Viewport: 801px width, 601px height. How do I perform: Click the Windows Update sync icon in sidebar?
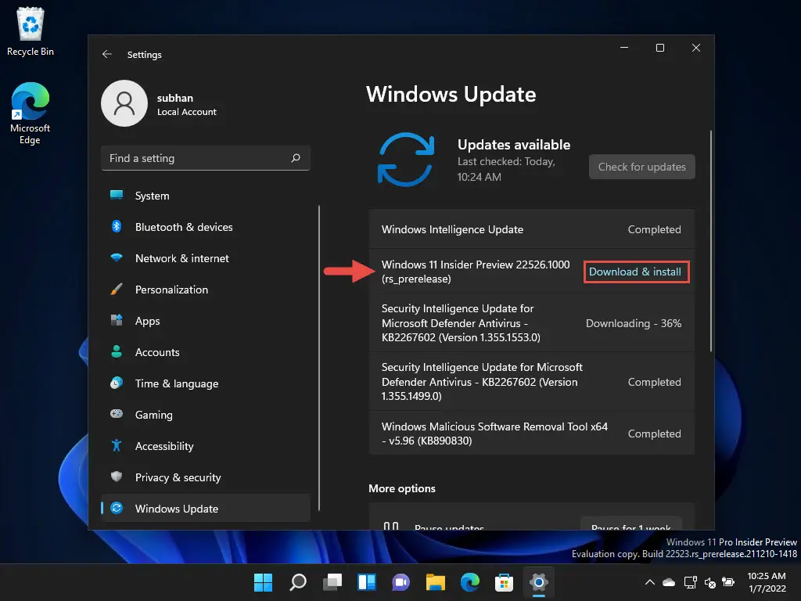(117, 508)
